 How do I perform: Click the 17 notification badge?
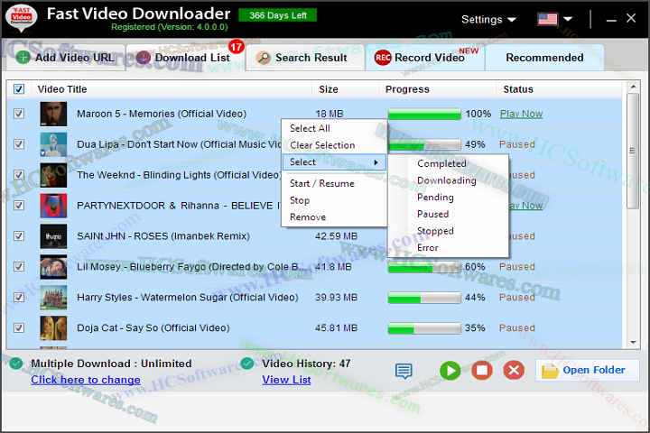[237, 47]
